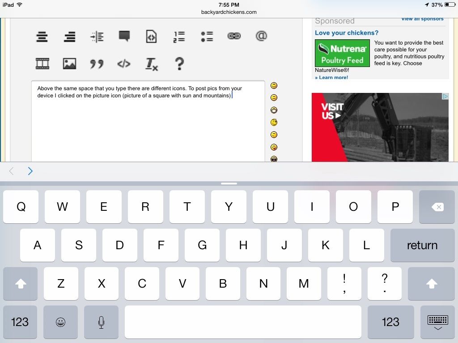Insert a hyperlink with the chain icon
This screenshot has height=343, width=458.
pos(234,36)
